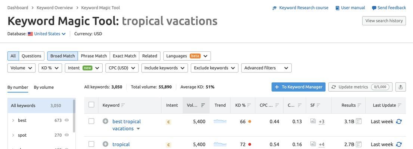Image resolution: width=413 pixels, height=149 pixels.
Task: Click To Keyword Manager button
Action: point(298,87)
